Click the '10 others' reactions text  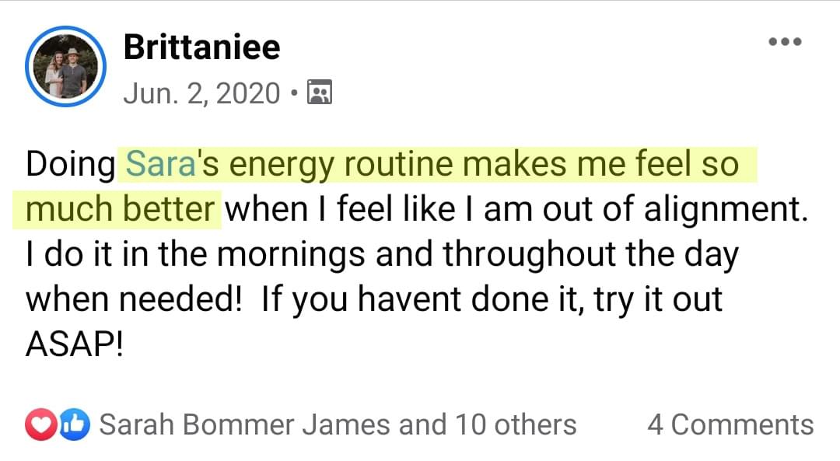pyautogui.click(x=516, y=424)
